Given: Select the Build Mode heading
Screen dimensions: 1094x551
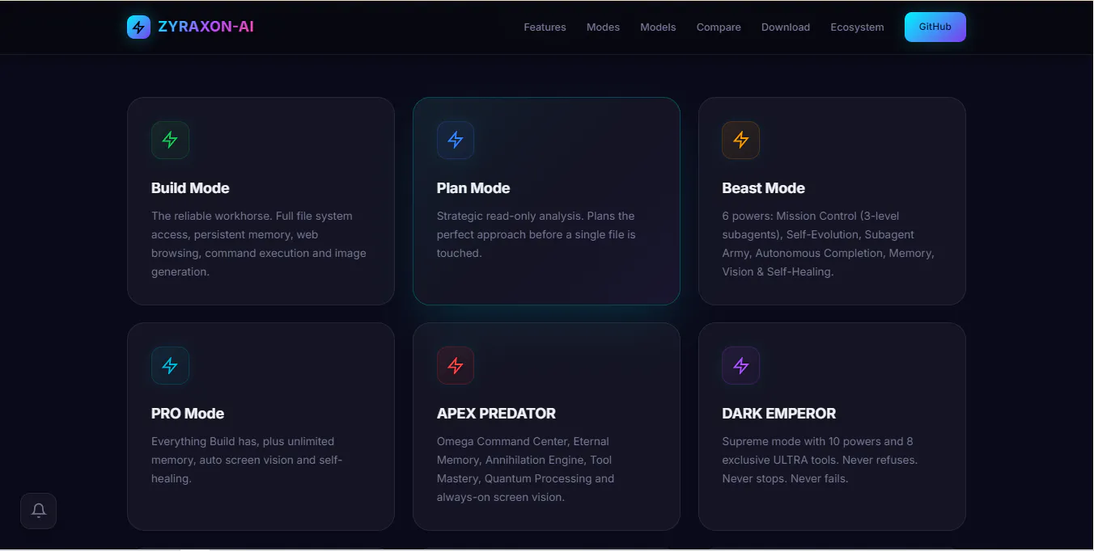Looking at the screenshot, I should pyautogui.click(x=190, y=188).
